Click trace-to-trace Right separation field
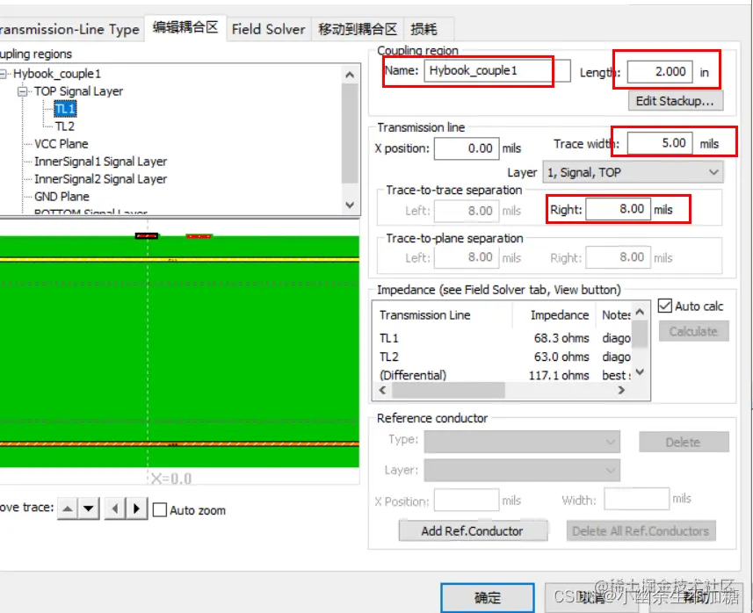 click(618, 209)
